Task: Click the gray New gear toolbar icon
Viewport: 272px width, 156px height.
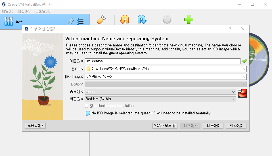Action: pyautogui.click(x=167, y=20)
